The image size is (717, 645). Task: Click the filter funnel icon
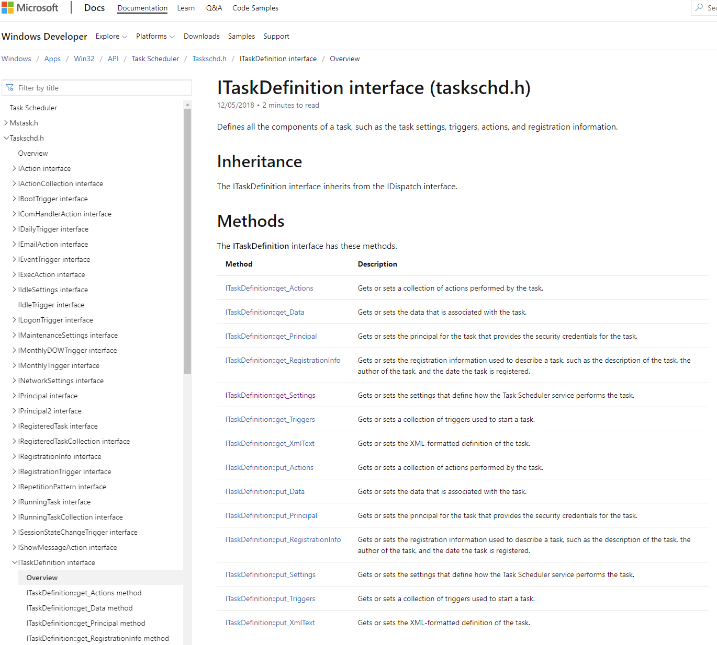pos(10,88)
